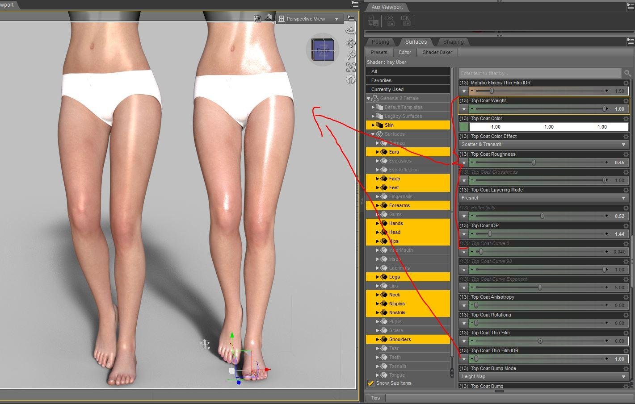Screen dimensions: 635x404
Task: Select the All filter category
Action: pos(408,71)
